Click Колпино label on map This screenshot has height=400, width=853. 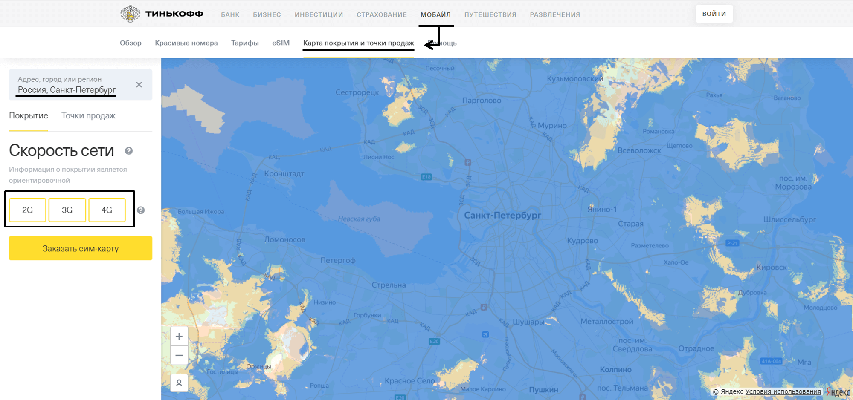click(616, 370)
